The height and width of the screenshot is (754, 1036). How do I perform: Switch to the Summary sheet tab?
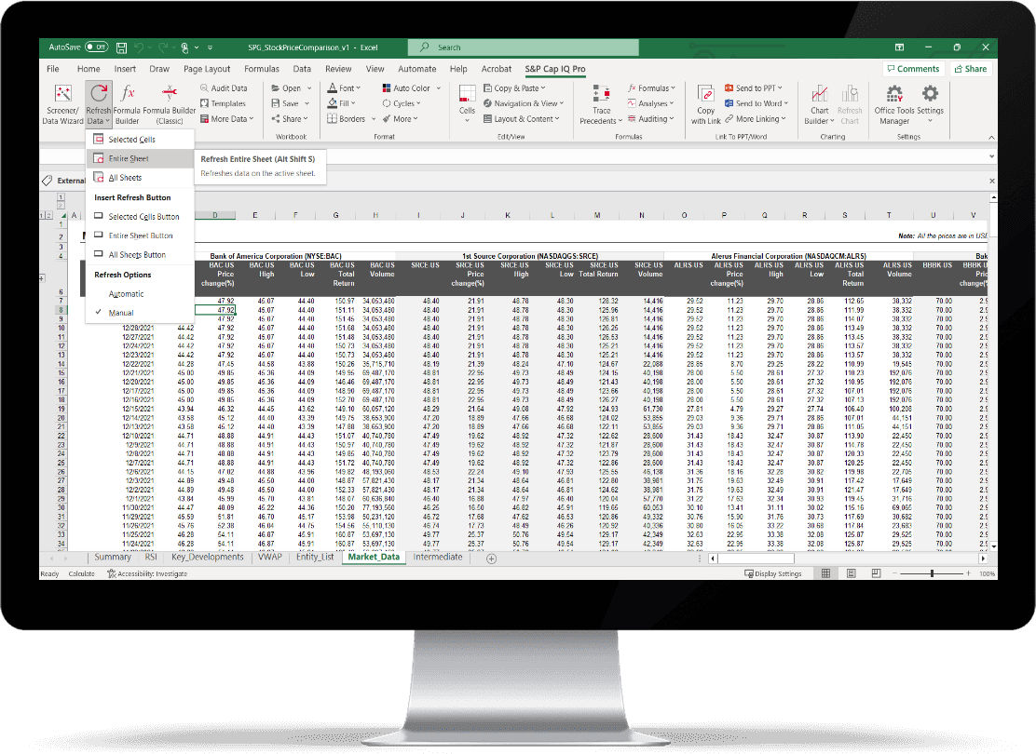113,558
